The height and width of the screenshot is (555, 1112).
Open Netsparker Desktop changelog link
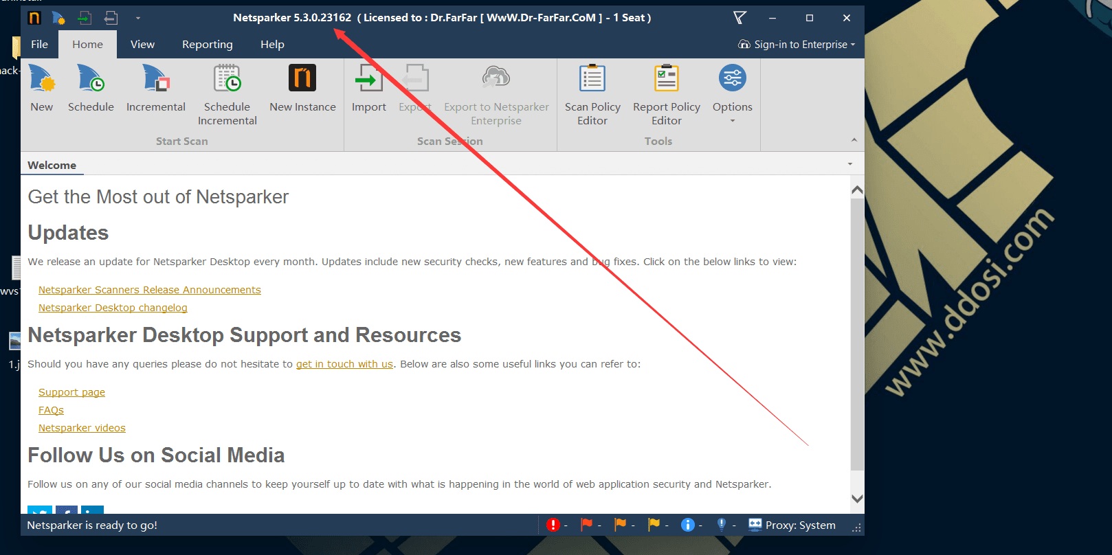pyautogui.click(x=113, y=308)
